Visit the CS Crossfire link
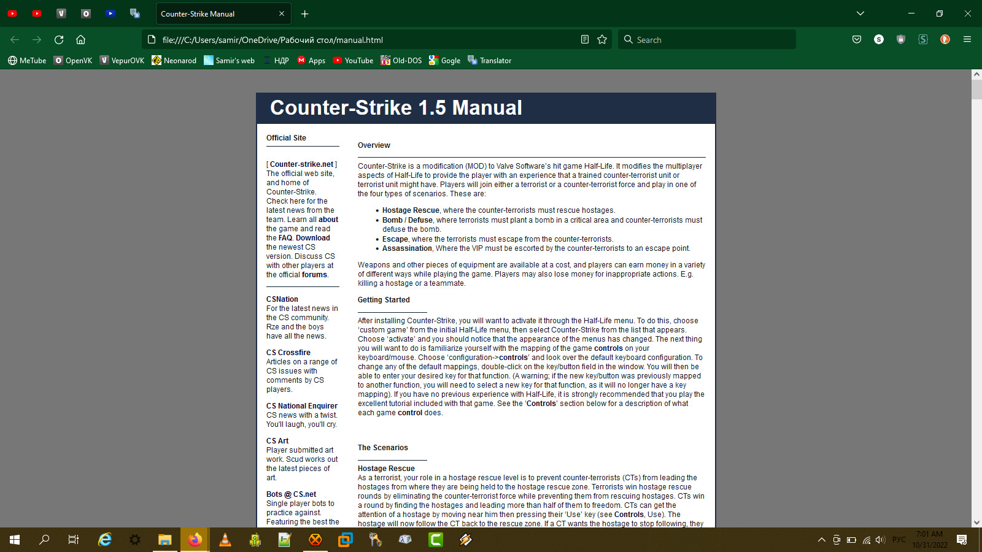Screen dimensions: 982x552 pos(288,353)
